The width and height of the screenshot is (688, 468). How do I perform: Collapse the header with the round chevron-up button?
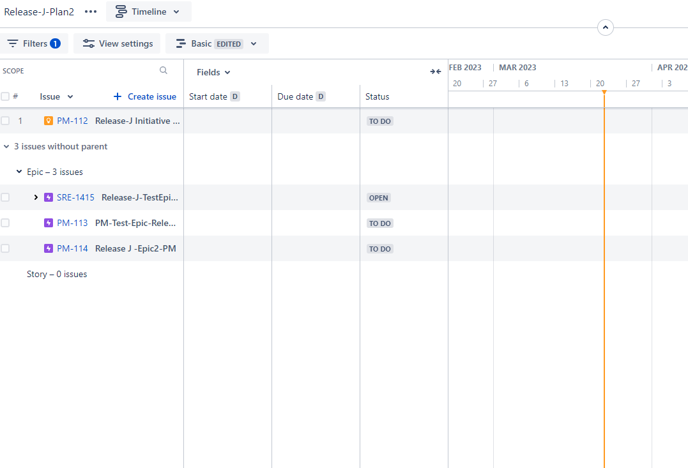(x=606, y=27)
